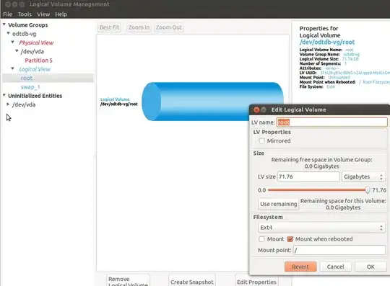Click the Volume Groups label
Image resolution: width=390 pixels, height=286 pixels.
[28, 25]
